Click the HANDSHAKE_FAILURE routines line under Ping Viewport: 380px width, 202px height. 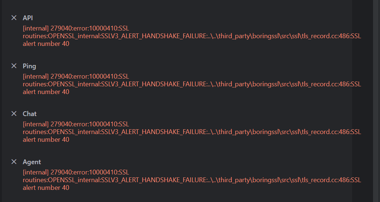(x=192, y=84)
